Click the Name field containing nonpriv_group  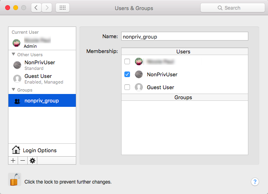pyautogui.click(x=185, y=37)
